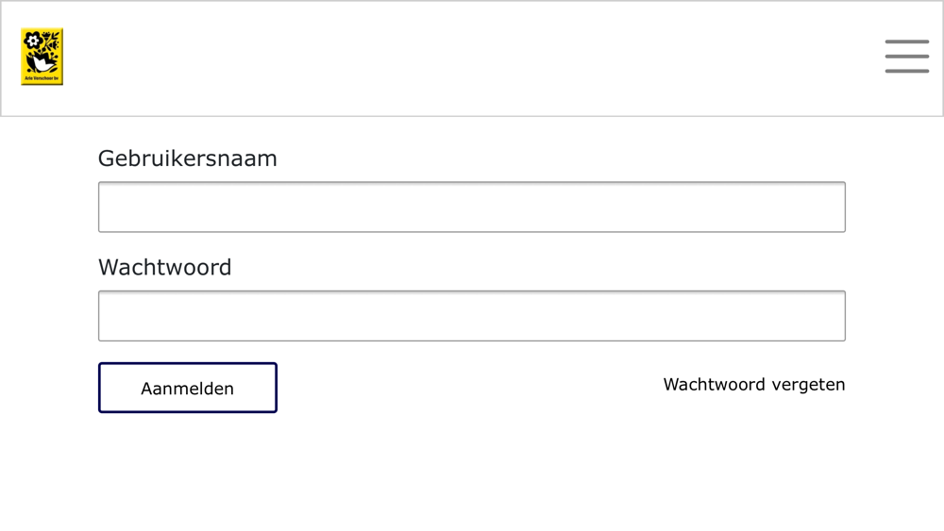Screen dimensions: 944x531
Task: Select the username text box
Action: click(472, 207)
